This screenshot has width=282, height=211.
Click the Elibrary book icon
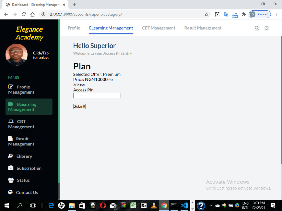point(11,156)
